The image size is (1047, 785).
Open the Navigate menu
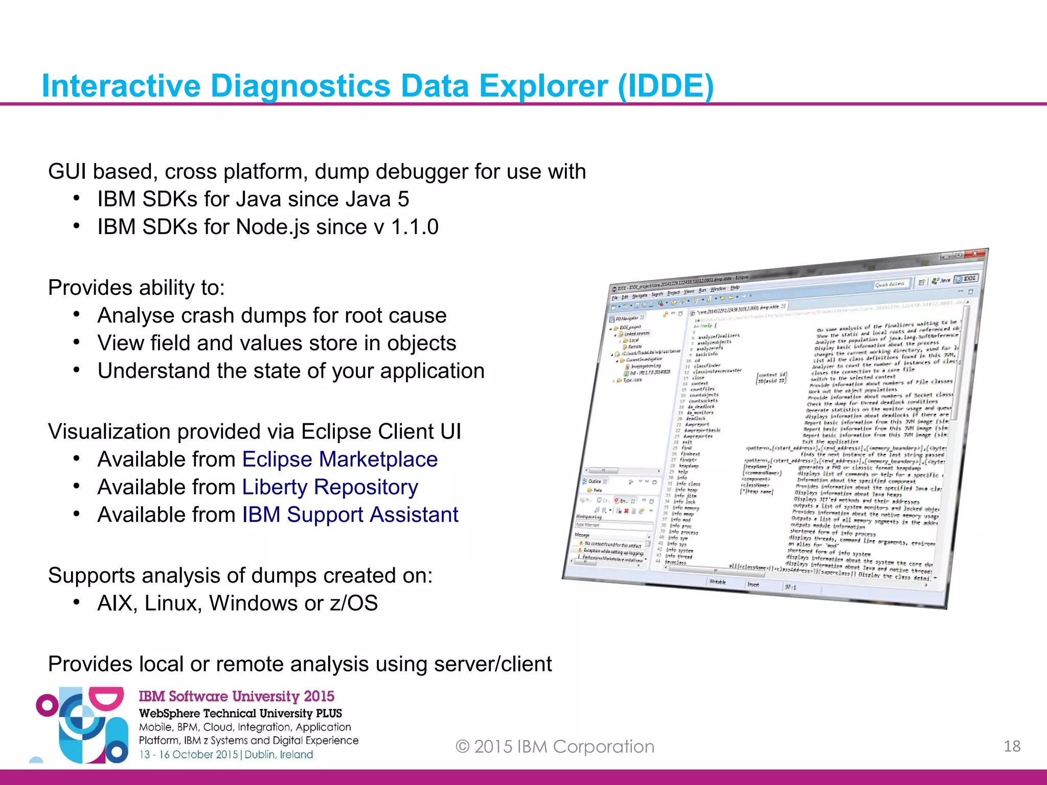[x=640, y=295]
